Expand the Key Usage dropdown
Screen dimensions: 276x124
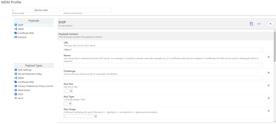click(80, 116)
